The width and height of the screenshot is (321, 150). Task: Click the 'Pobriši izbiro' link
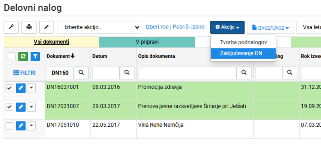click(x=188, y=27)
